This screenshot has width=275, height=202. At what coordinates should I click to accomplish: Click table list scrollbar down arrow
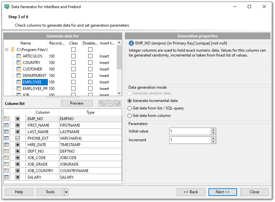tap(119, 93)
